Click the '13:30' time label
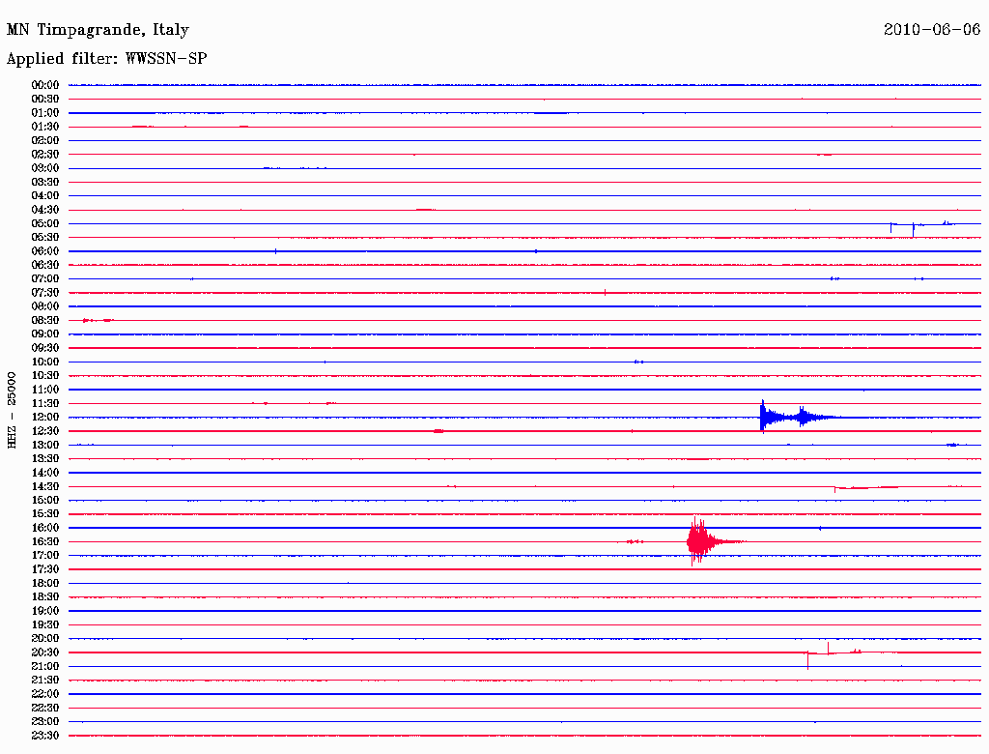989x754 pixels. click(x=45, y=458)
